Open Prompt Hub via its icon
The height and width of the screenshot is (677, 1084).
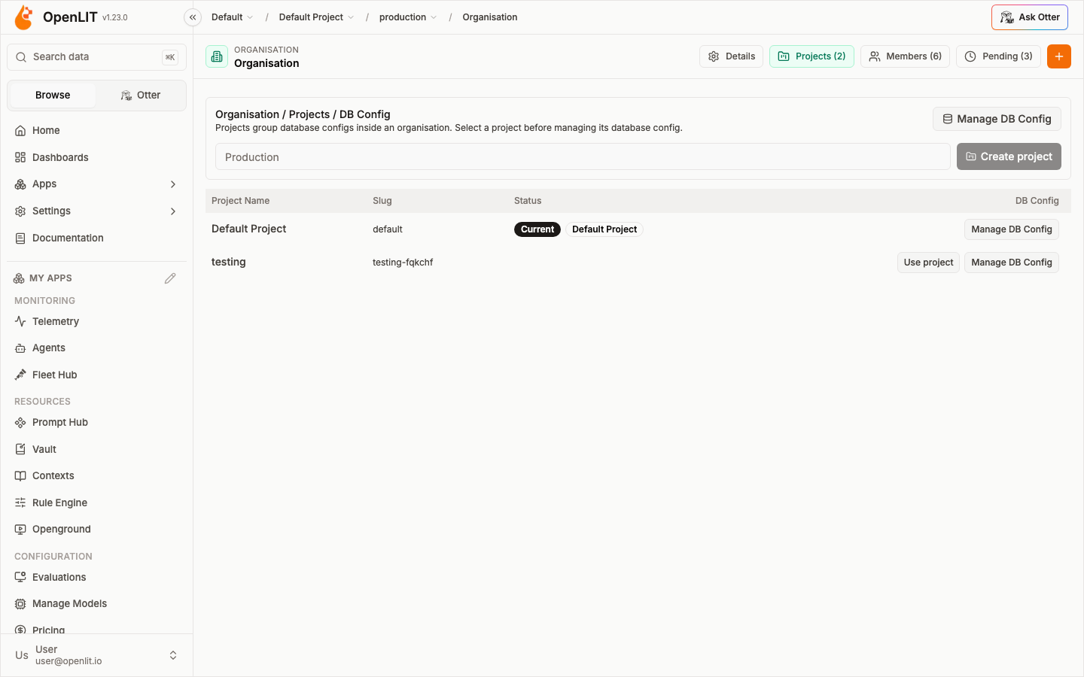20,423
